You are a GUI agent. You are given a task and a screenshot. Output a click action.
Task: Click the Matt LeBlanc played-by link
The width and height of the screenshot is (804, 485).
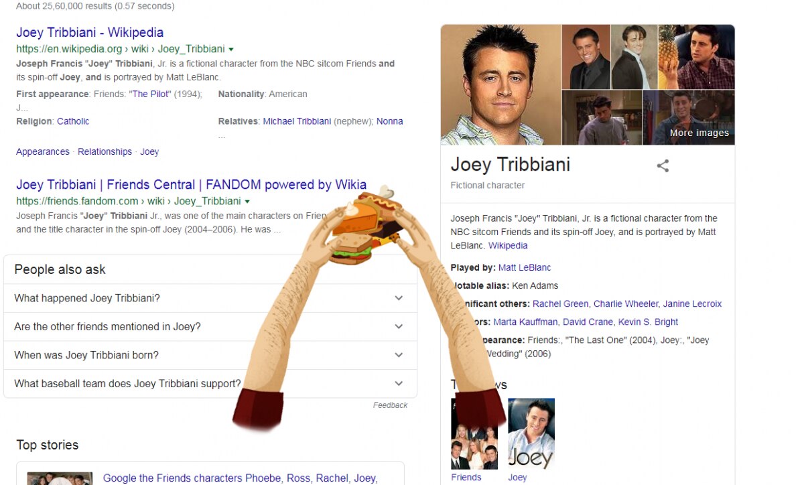pyautogui.click(x=525, y=268)
